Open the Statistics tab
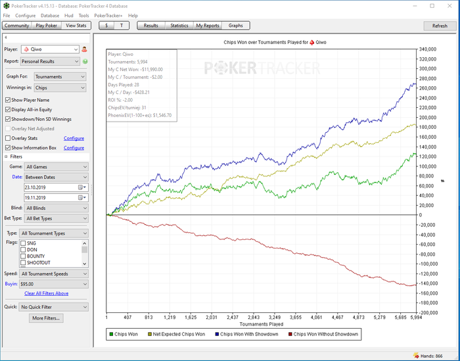Viewport: 460px width, 361px height. pos(179,26)
